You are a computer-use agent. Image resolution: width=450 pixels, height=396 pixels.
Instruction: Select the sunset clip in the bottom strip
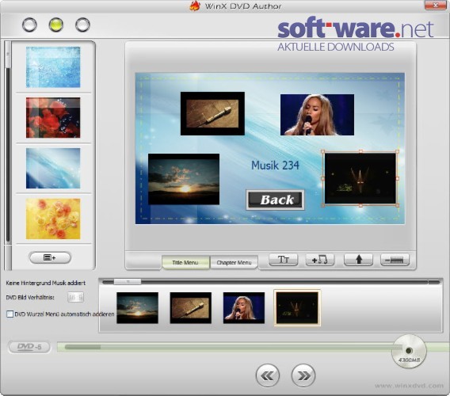click(x=138, y=308)
